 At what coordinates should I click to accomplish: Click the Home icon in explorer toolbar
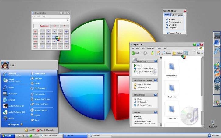pyautogui.click(x=159, y=53)
